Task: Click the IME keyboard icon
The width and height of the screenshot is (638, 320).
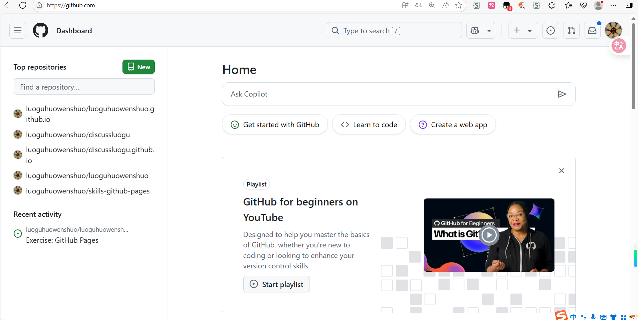Action: (x=603, y=317)
